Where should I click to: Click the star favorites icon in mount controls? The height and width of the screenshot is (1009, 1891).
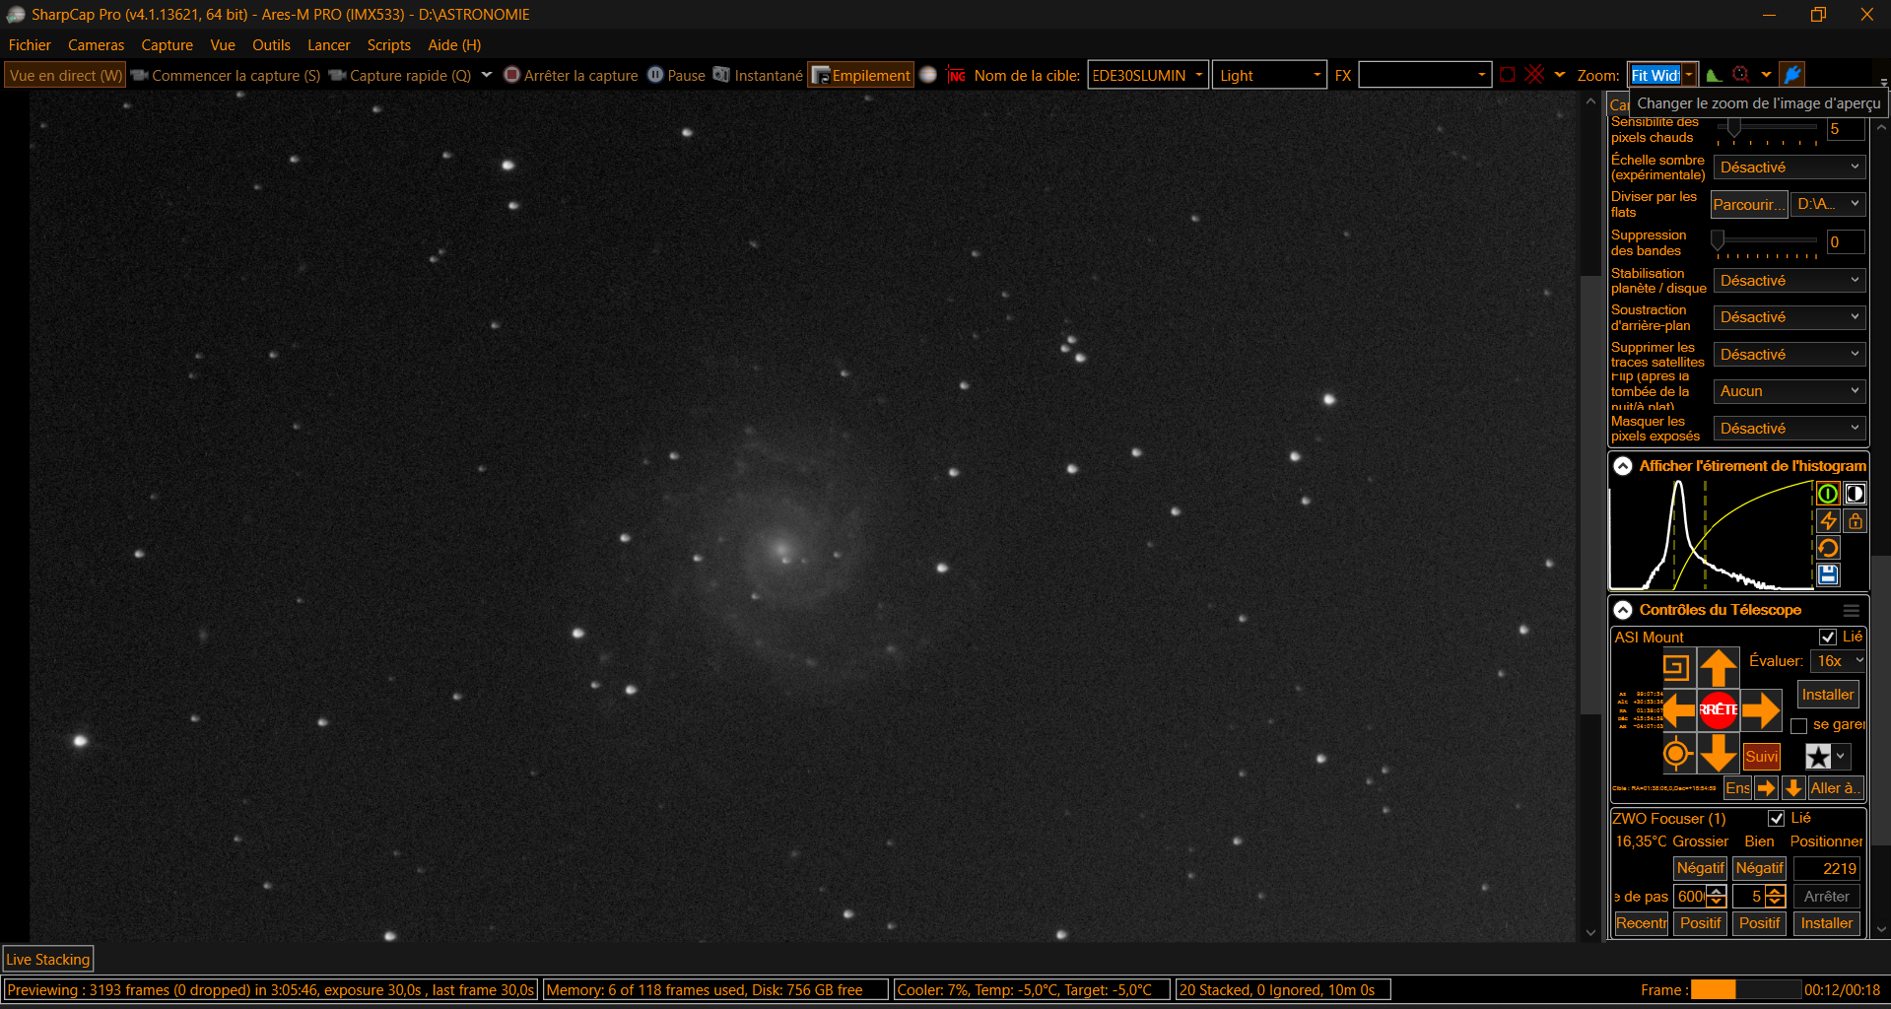[1818, 756]
